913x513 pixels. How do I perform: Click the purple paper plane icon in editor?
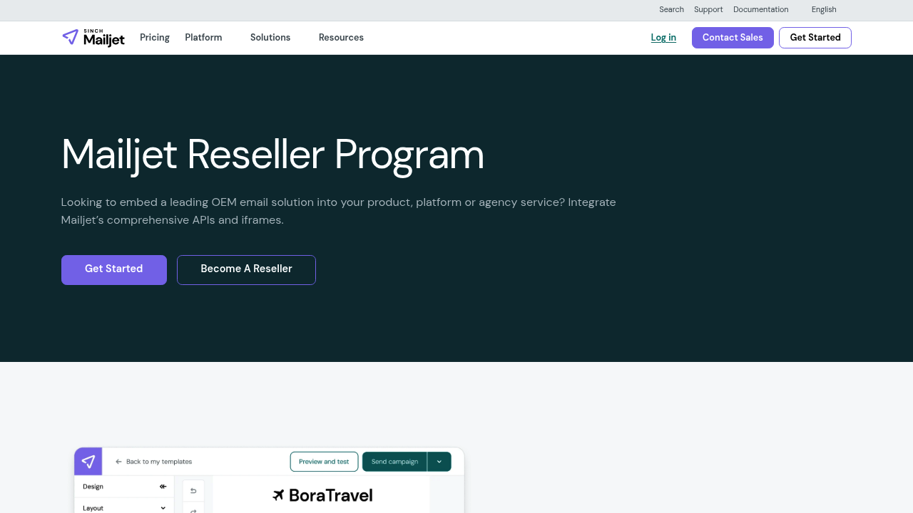point(88,461)
